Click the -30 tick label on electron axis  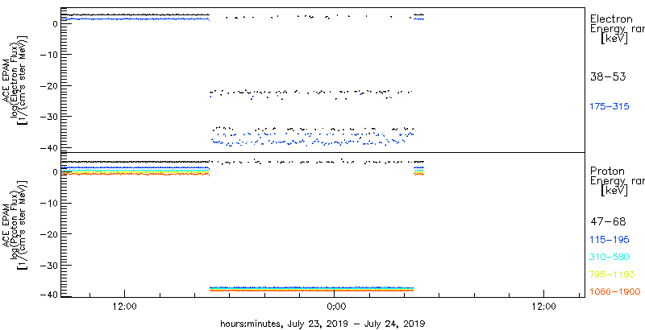48,117
